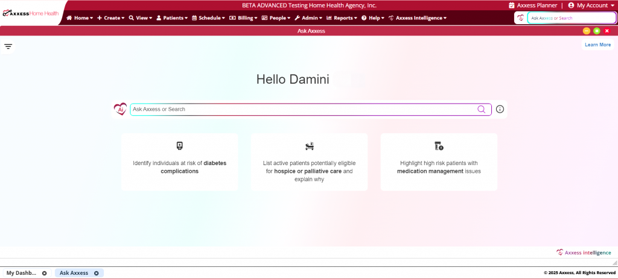Click the Axxess Home Health logo
The width and height of the screenshot is (618, 279).
click(x=30, y=13)
